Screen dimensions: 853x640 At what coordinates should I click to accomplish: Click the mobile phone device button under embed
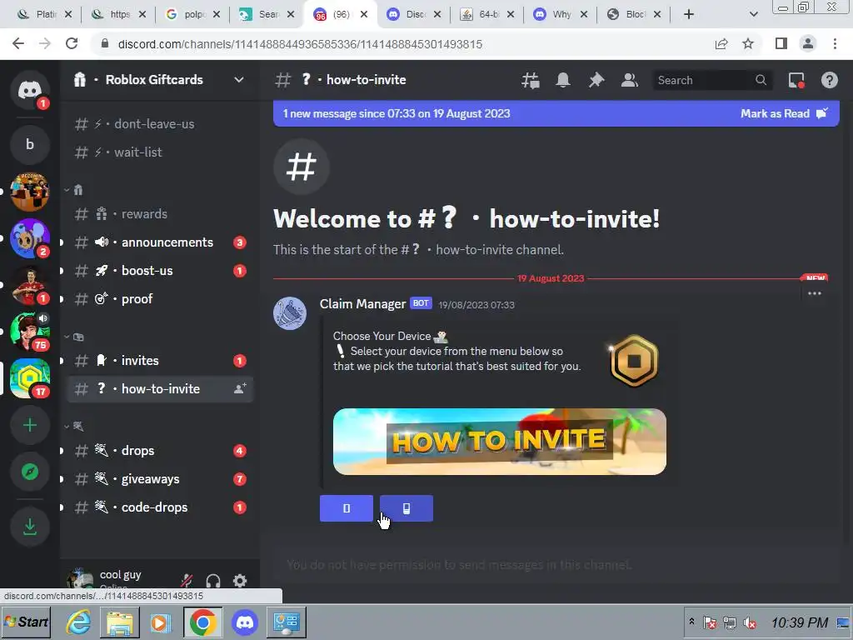(x=406, y=508)
